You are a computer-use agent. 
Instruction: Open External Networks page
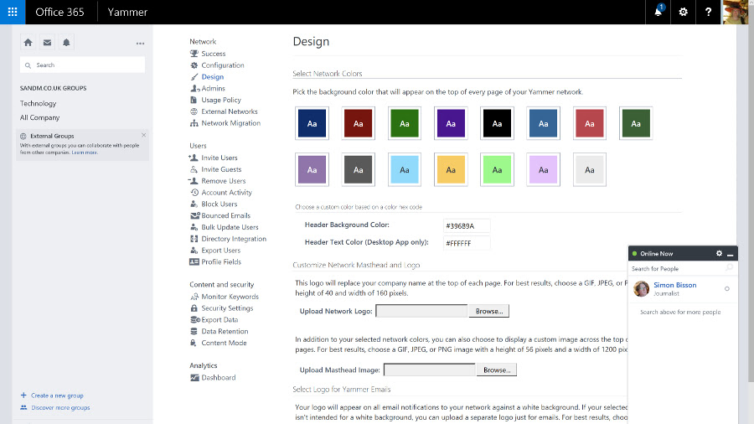click(x=230, y=111)
